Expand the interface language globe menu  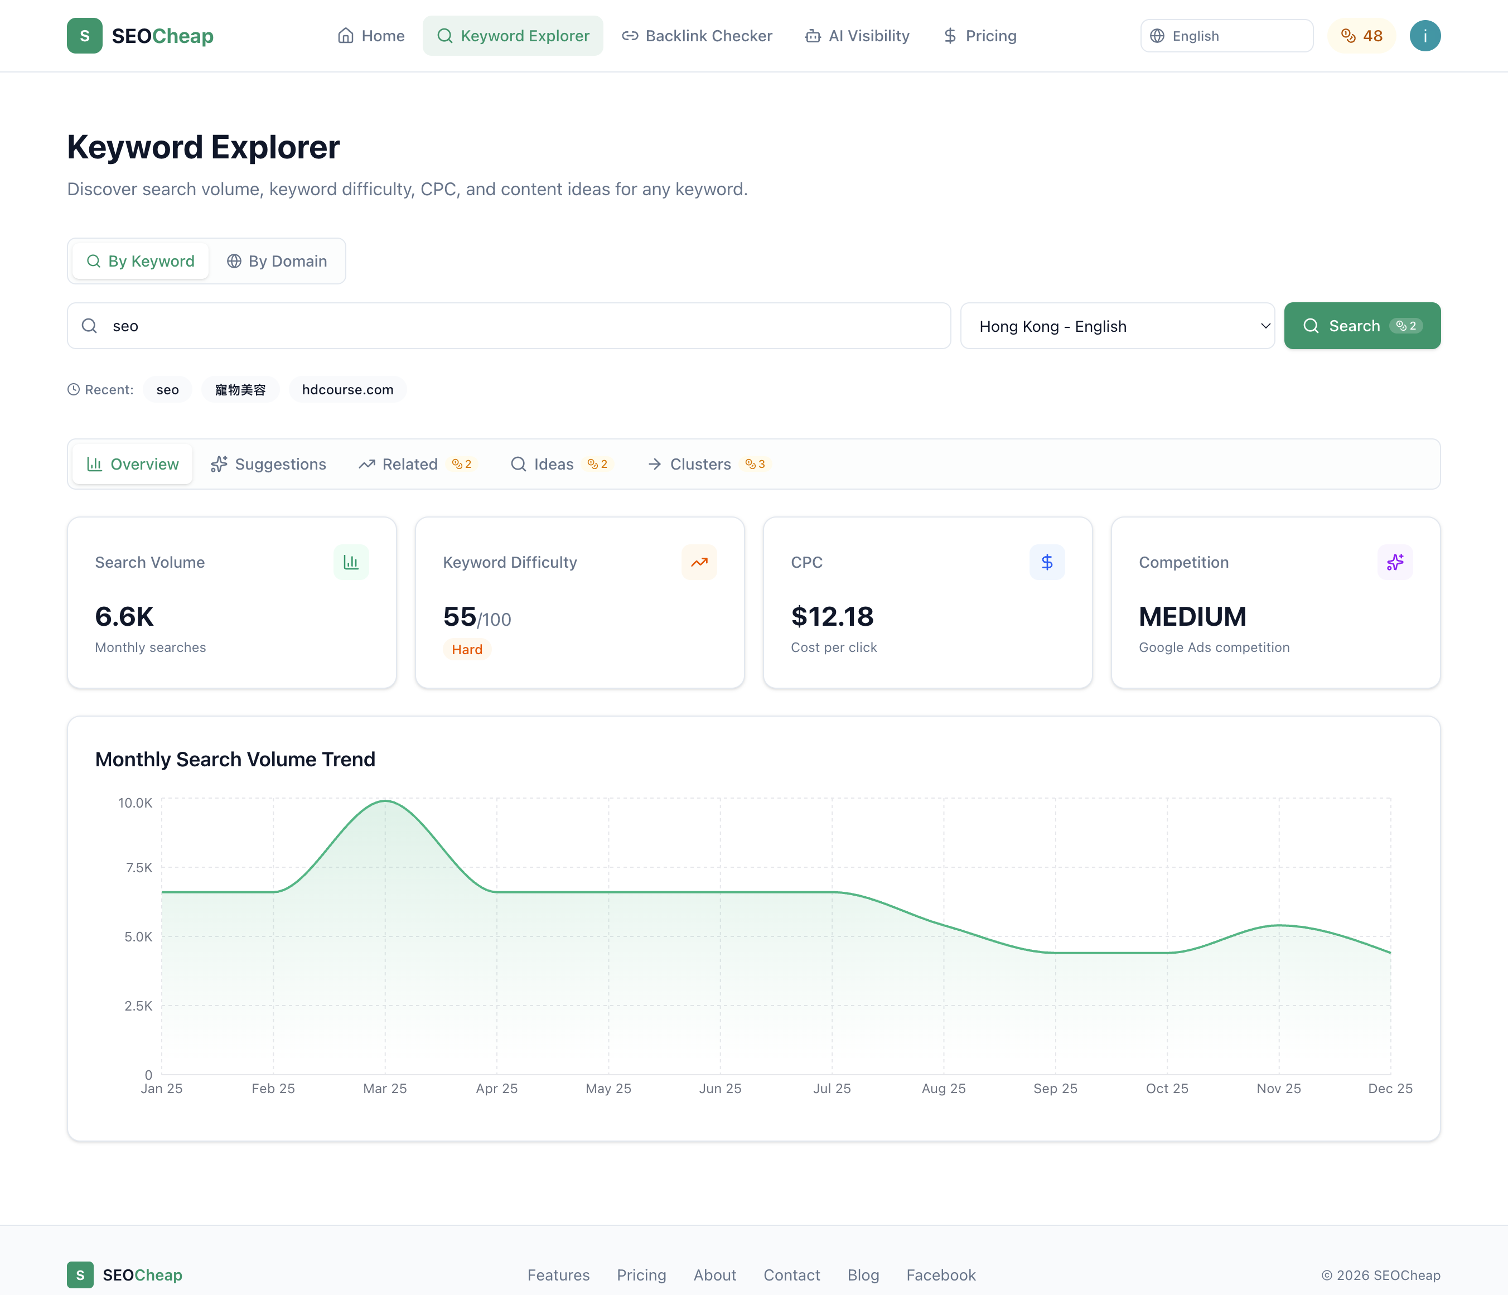tap(1157, 36)
